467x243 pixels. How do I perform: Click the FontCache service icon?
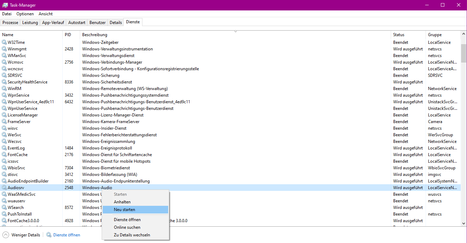tap(4, 155)
